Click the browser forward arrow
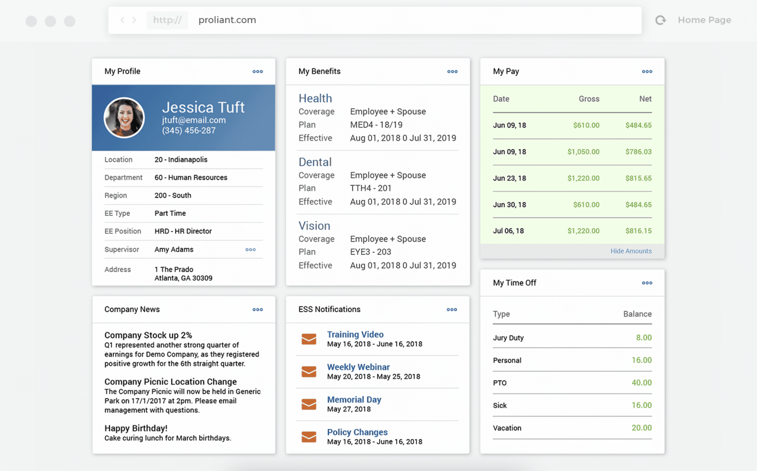The height and width of the screenshot is (471, 757). tap(134, 20)
